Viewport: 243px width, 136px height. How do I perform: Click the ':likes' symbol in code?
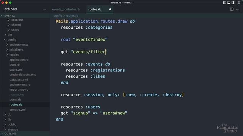click(98, 76)
